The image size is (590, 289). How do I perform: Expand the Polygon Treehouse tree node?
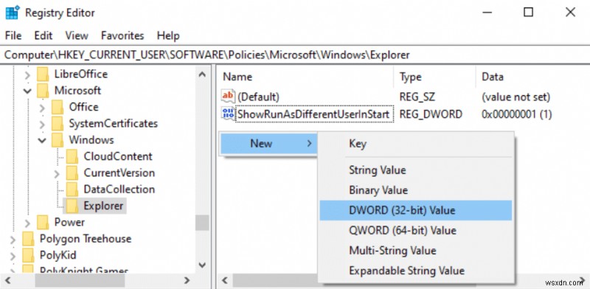[x=13, y=240]
